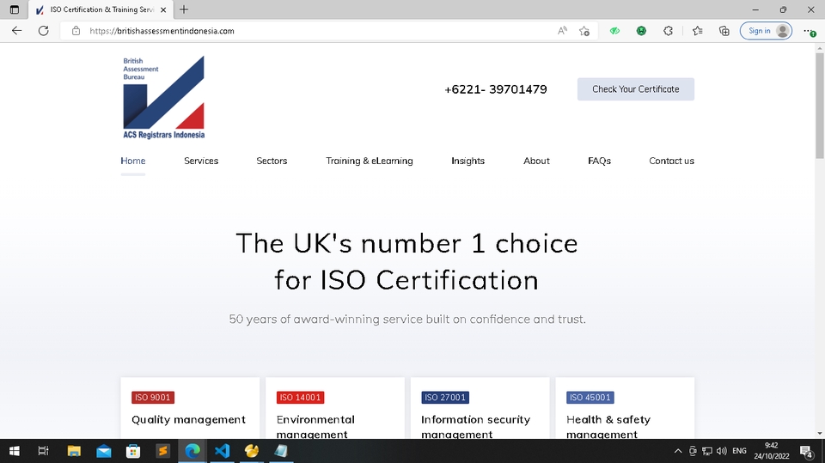Click Check Your Certificate button
Screen dimensions: 825x463
click(x=636, y=89)
